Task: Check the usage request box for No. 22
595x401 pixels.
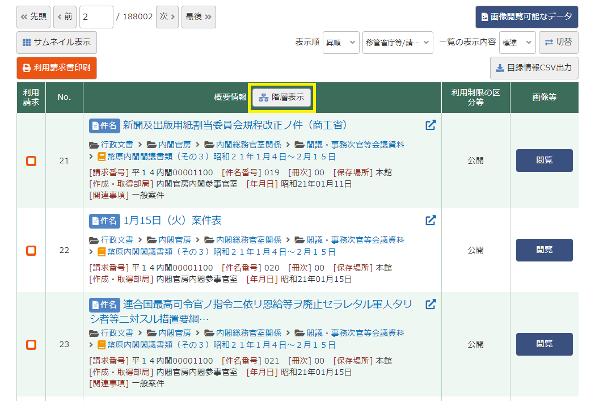Action: tap(31, 250)
